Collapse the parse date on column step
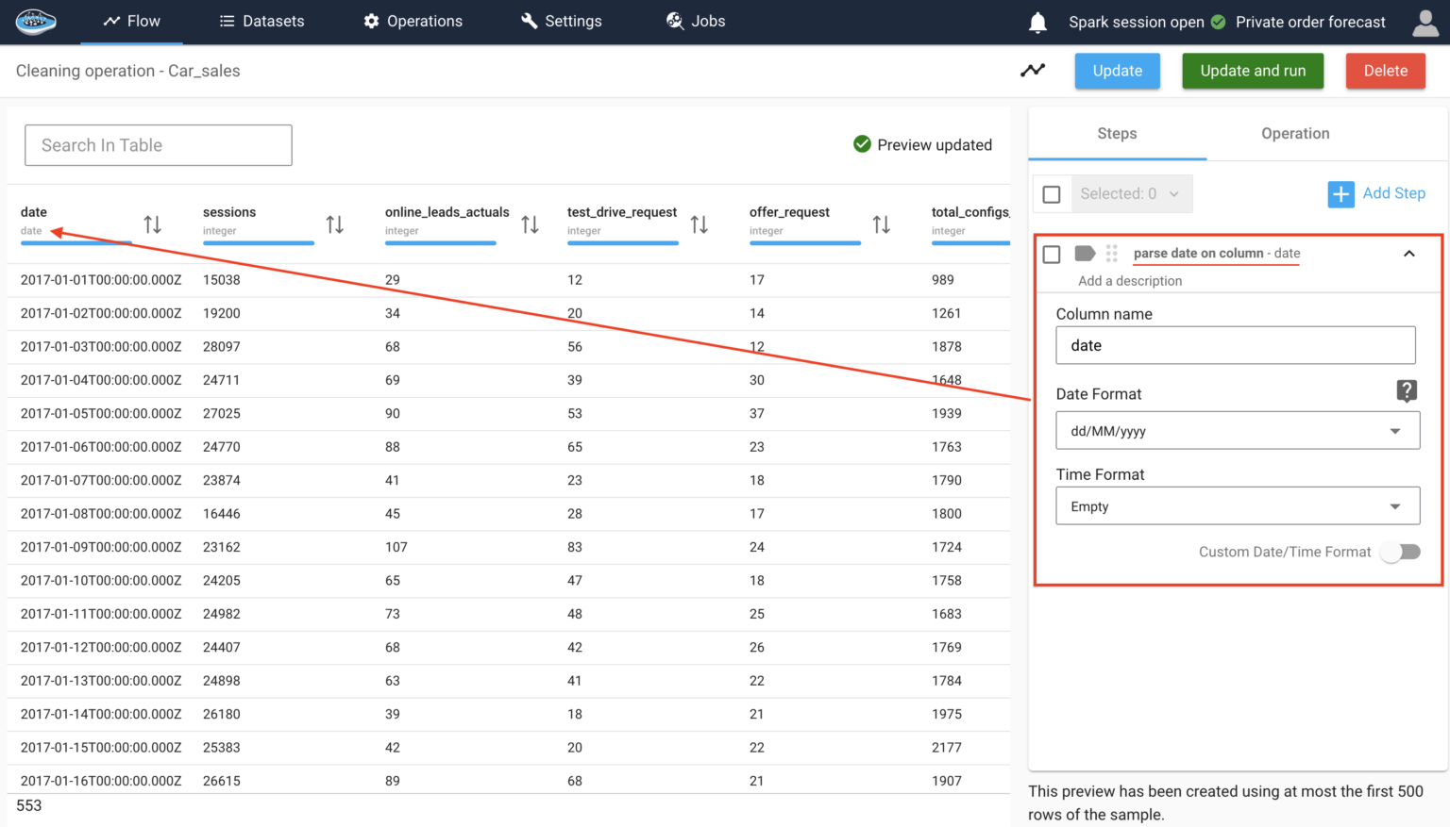Viewport: 1450px width, 827px height. [1408, 254]
